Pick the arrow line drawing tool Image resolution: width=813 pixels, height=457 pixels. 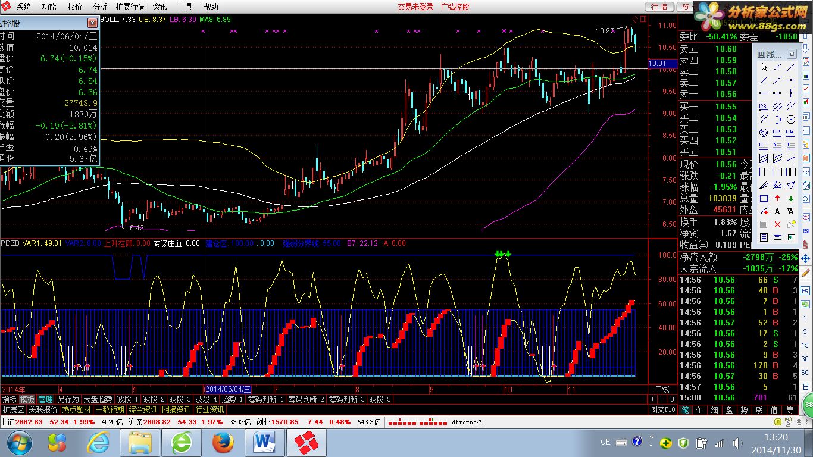point(764,80)
